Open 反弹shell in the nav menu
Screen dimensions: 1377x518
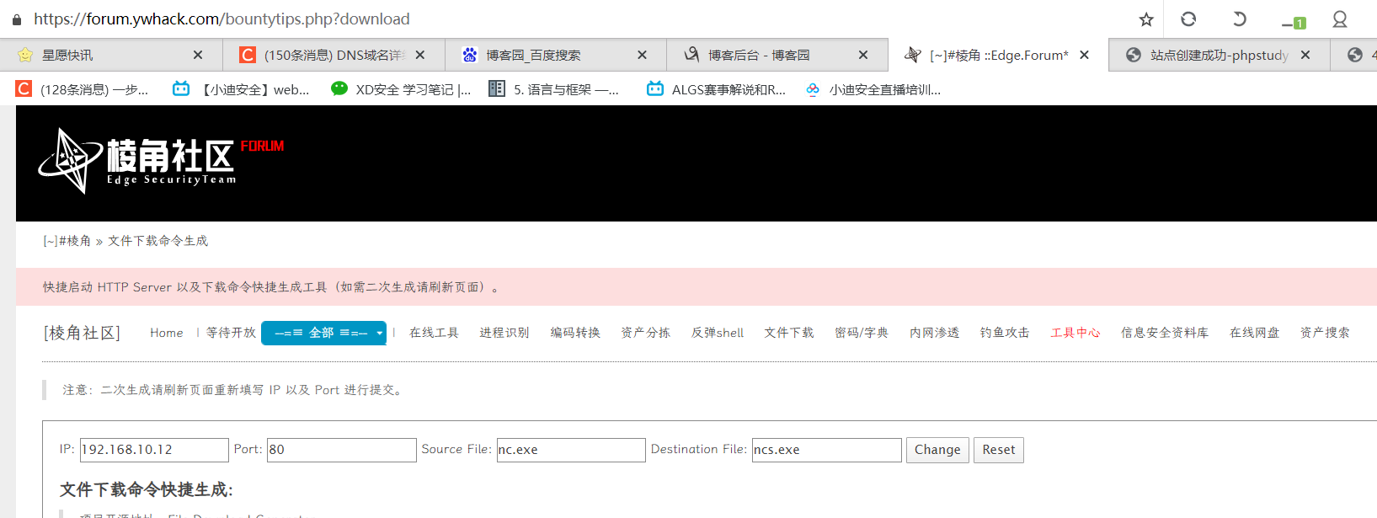[x=718, y=333]
